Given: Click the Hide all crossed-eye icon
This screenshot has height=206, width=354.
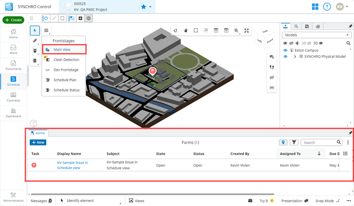Looking at the screenshot, I should point(291,43).
